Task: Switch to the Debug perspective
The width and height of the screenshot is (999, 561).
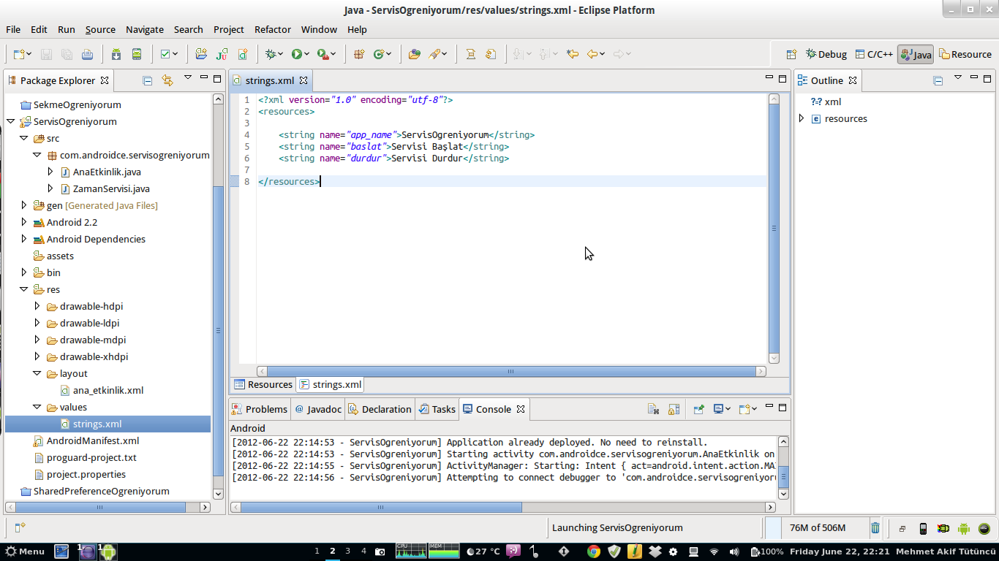Action: (826, 54)
